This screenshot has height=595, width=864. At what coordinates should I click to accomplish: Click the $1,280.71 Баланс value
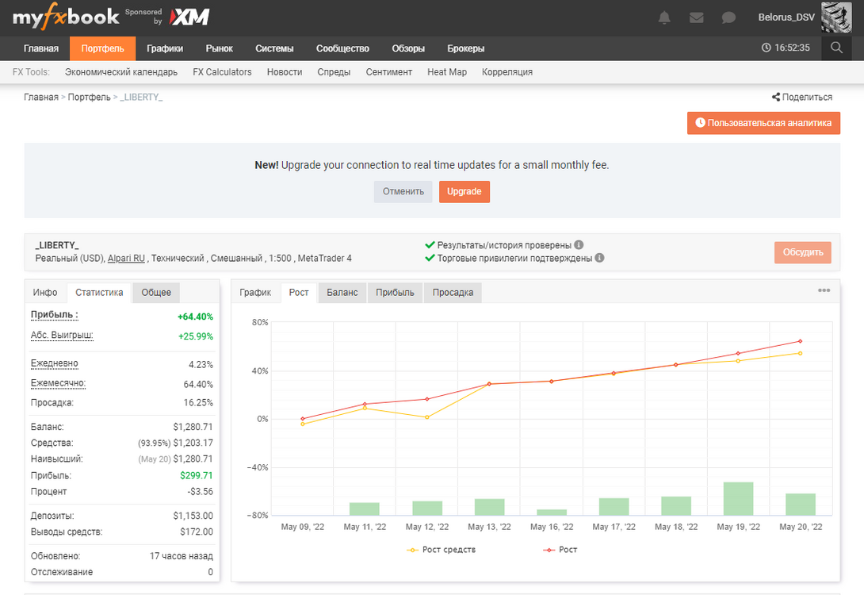tap(193, 427)
